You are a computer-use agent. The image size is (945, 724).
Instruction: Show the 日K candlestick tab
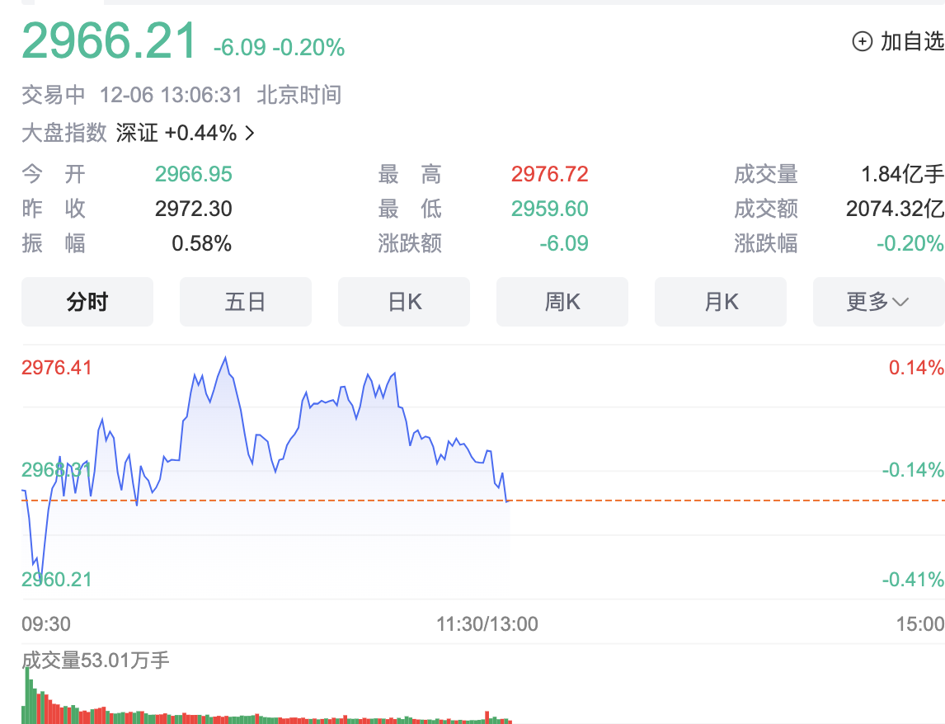click(404, 302)
